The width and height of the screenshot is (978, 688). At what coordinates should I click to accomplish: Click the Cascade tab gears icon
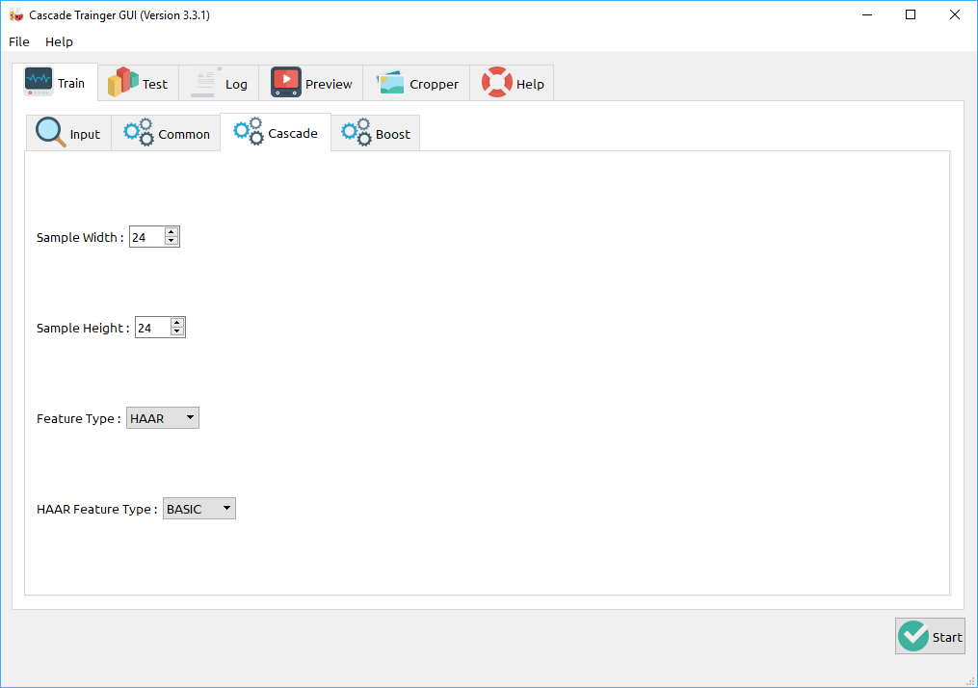249,131
